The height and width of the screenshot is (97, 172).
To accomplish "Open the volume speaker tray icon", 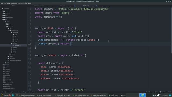I will pyautogui.click(x=159, y=95).
